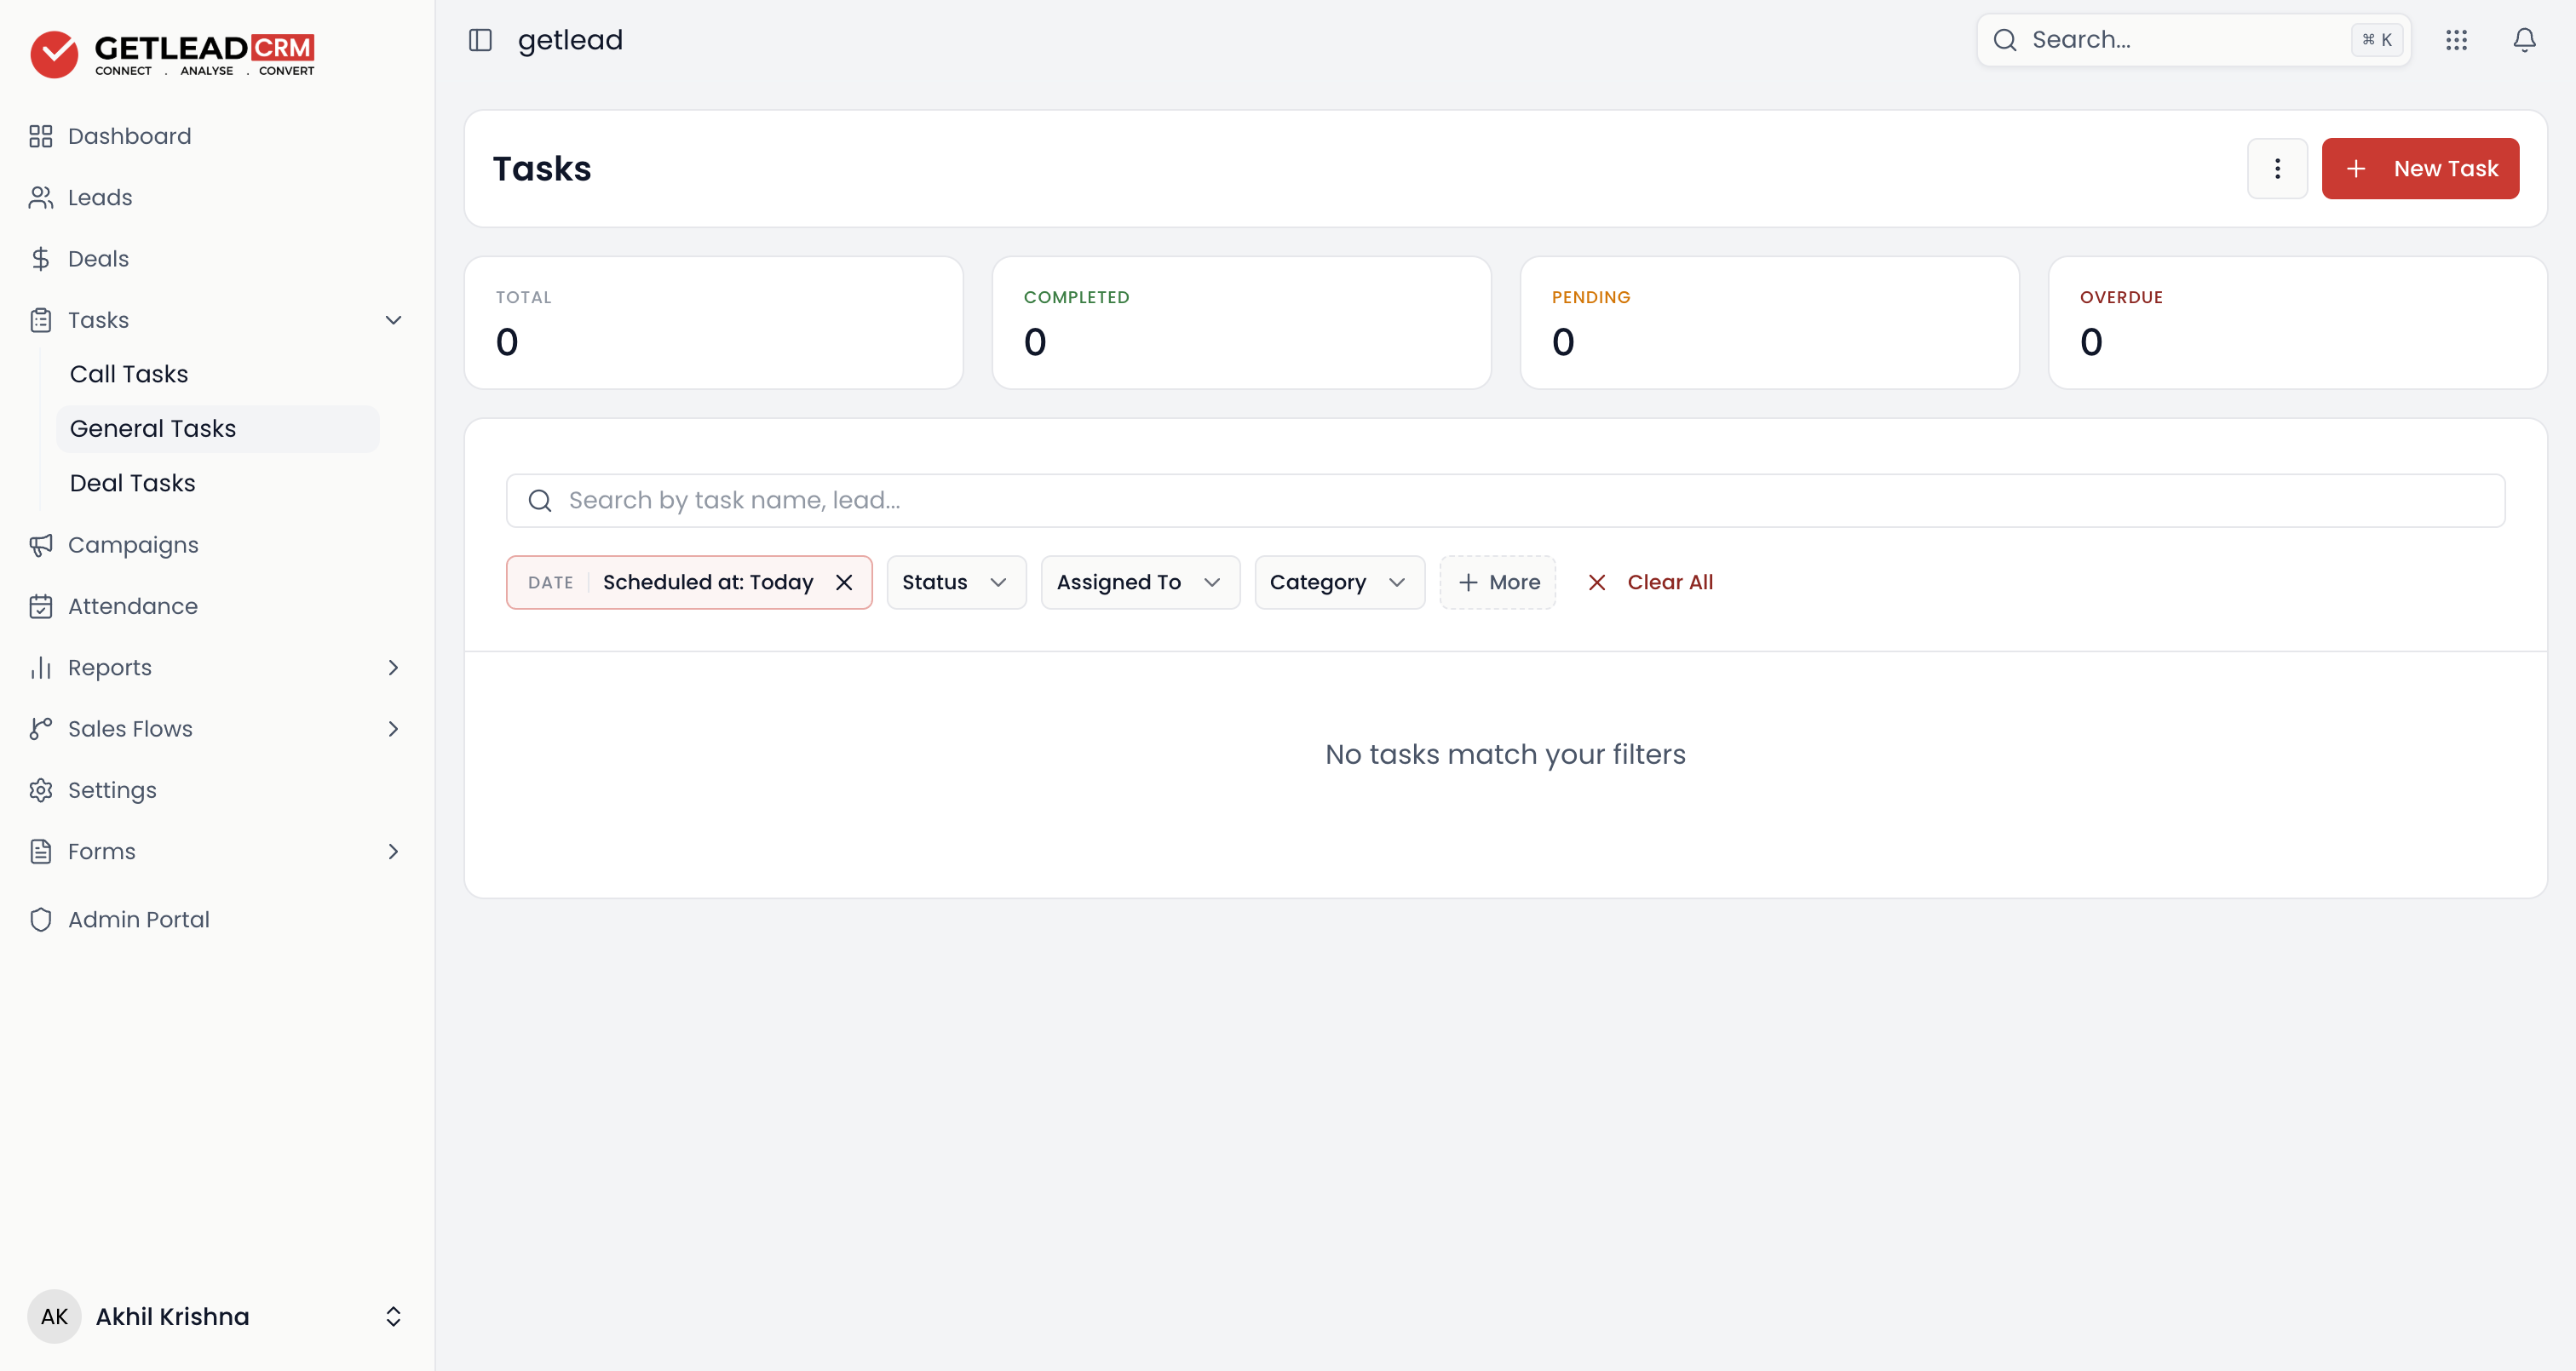This screenshot has height=1371, width=2576.
Task: Toggle the sidebar panel icon
Action: (480, 40)
